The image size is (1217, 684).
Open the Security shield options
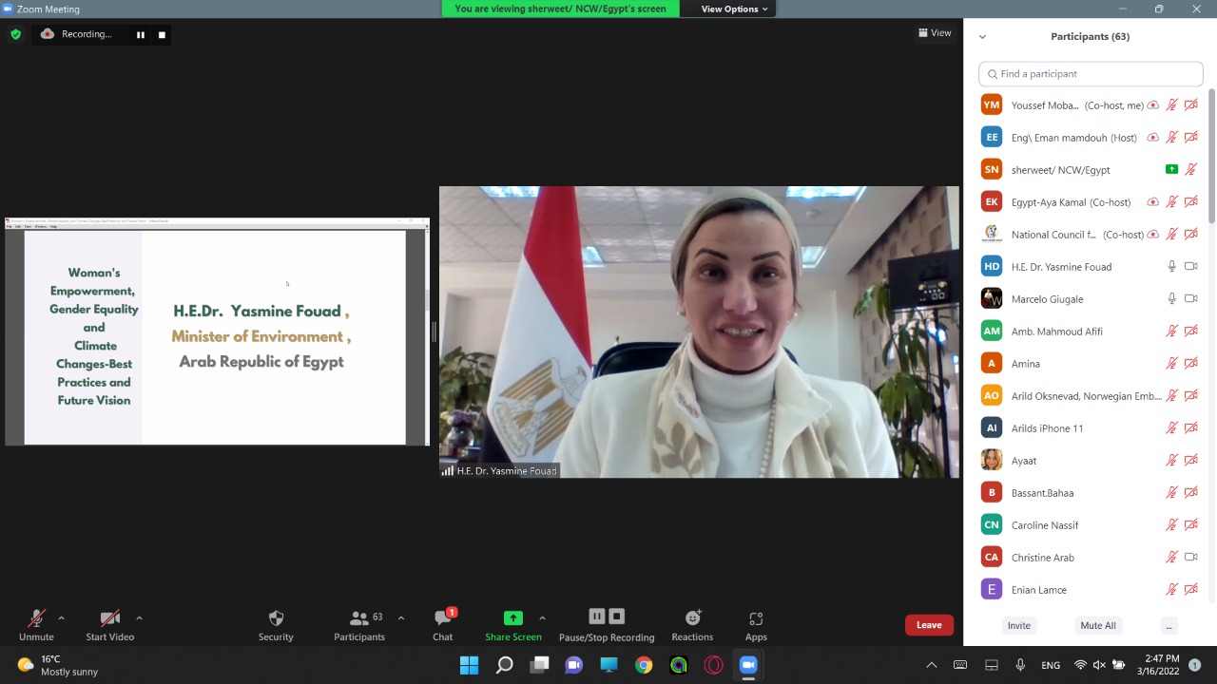[276, 624]
